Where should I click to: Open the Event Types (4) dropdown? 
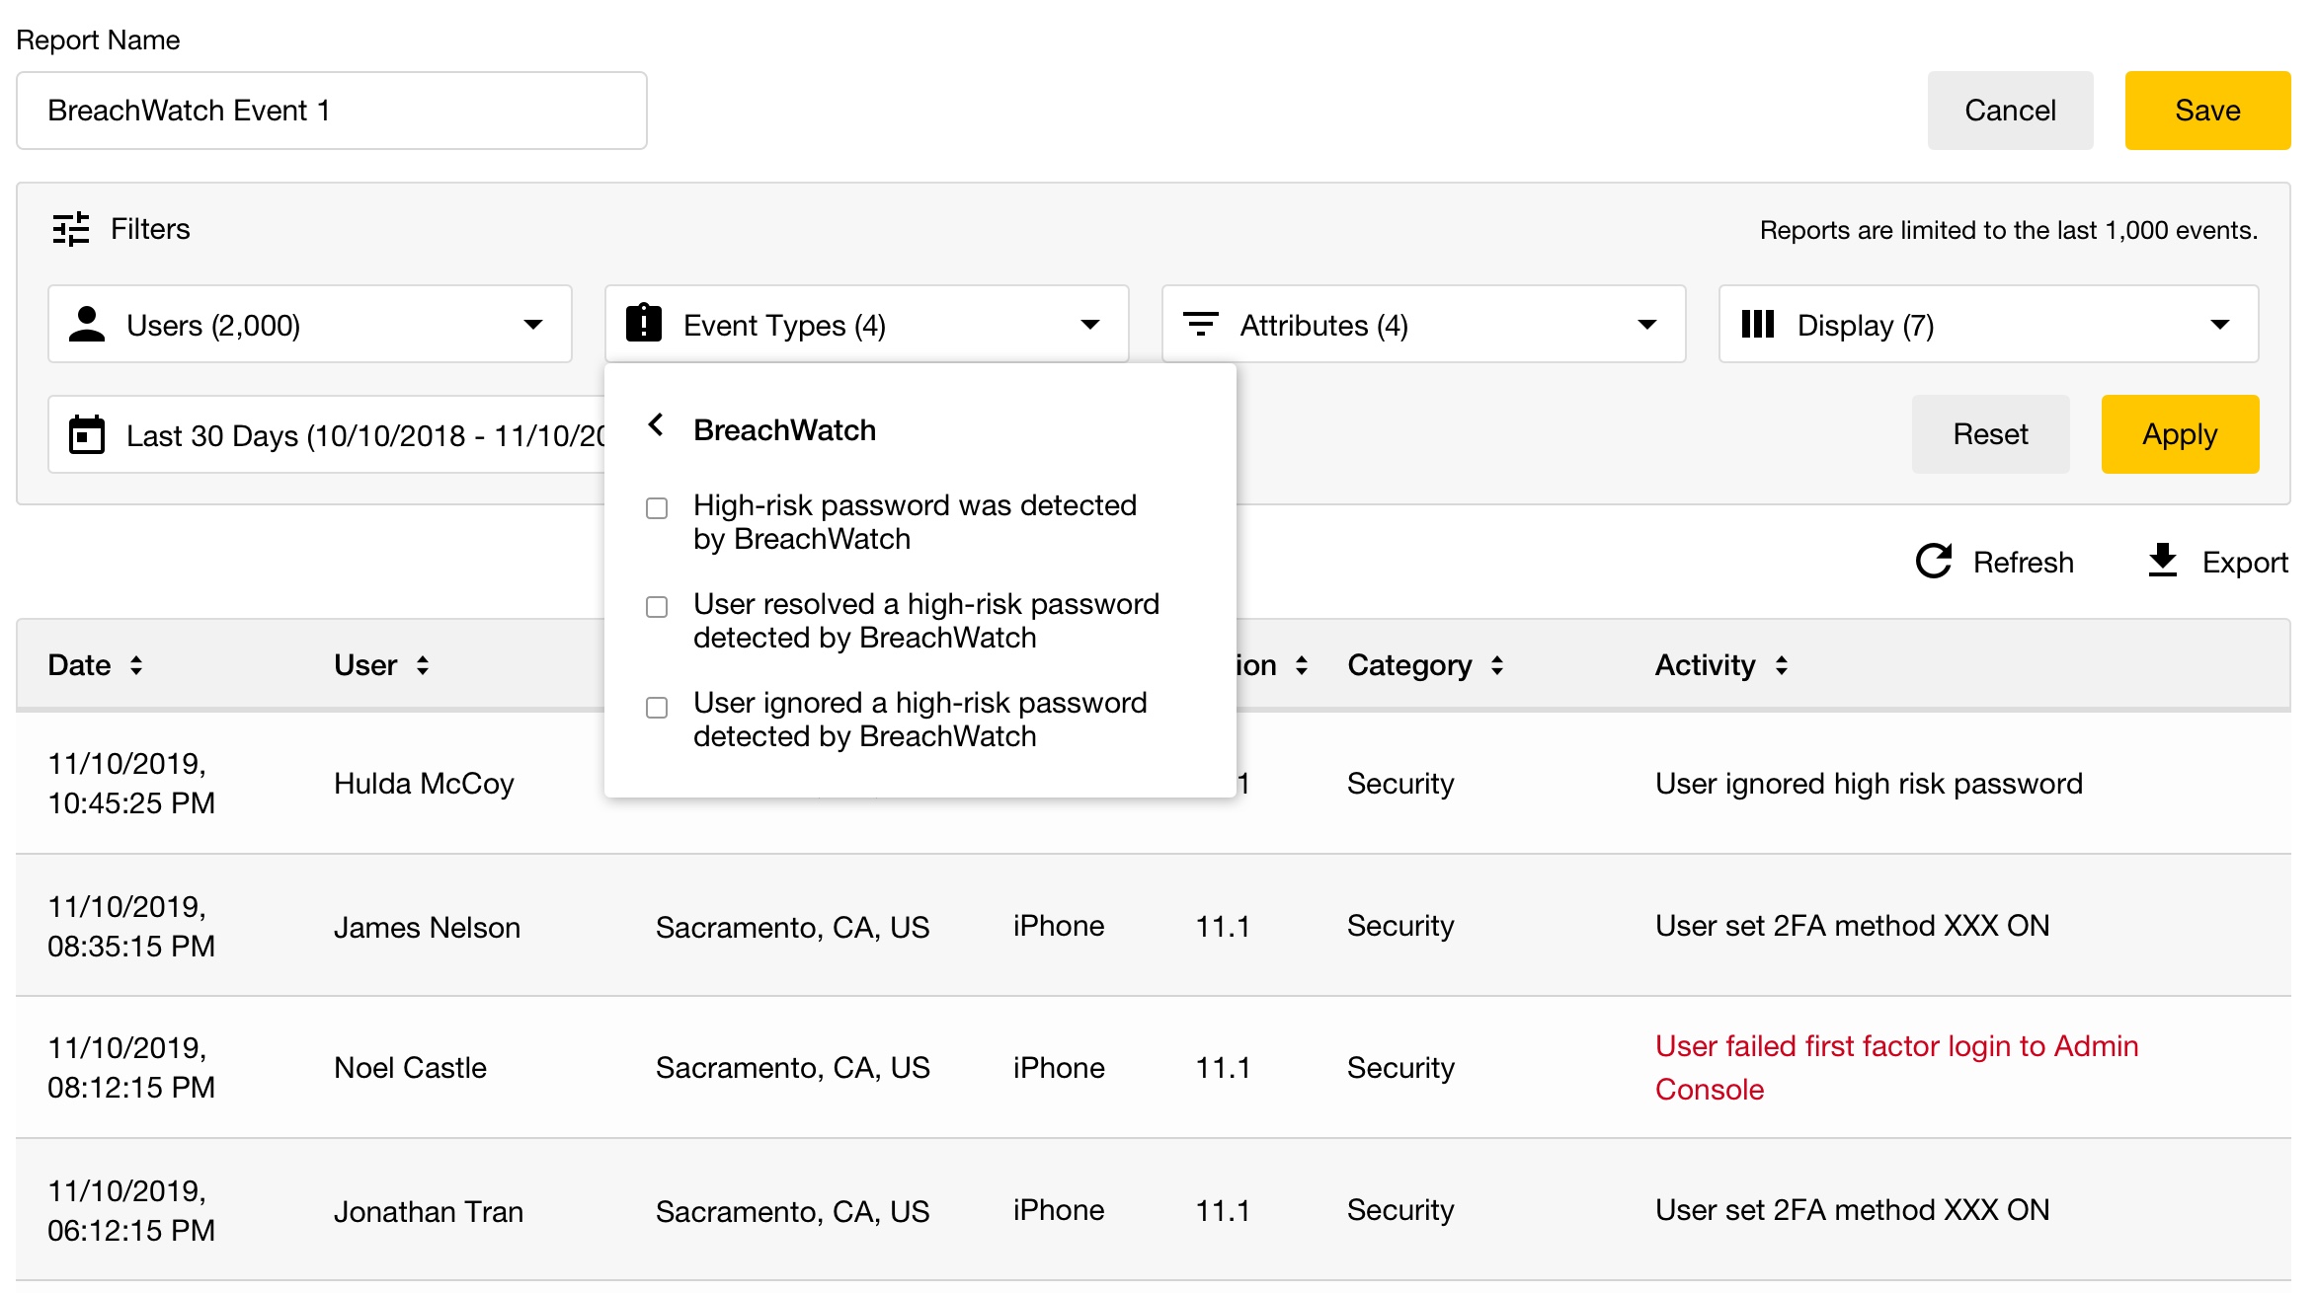click(x=867, y=324)
